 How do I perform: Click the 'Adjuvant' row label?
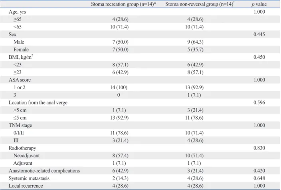[x=23, y=163]
